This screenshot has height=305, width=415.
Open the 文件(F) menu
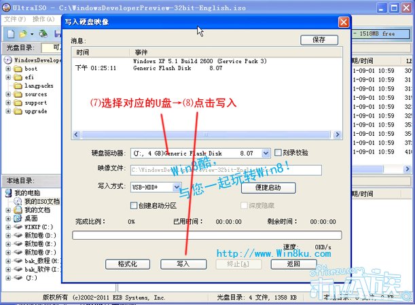[x=15, y=19]
